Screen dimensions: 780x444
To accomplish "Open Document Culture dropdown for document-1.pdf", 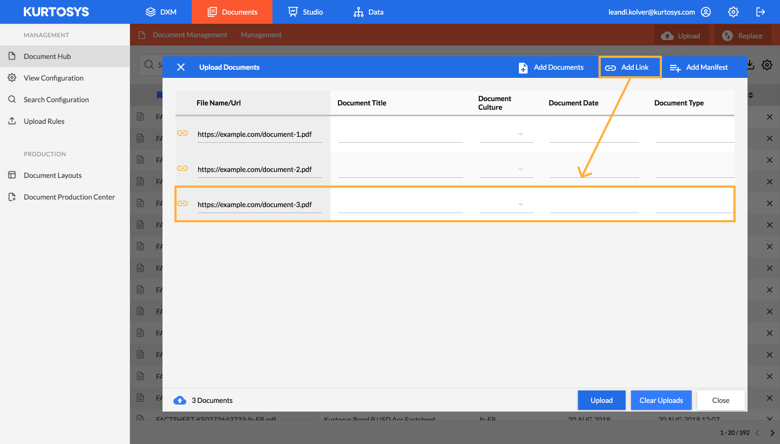I will point(506,134).
